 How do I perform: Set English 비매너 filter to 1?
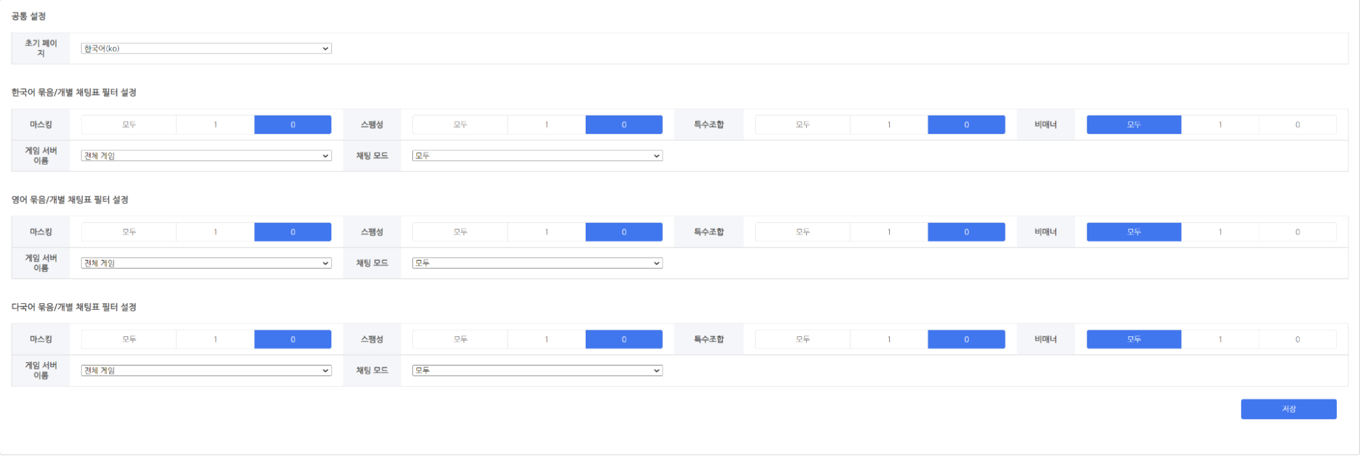pos(1220,232)
